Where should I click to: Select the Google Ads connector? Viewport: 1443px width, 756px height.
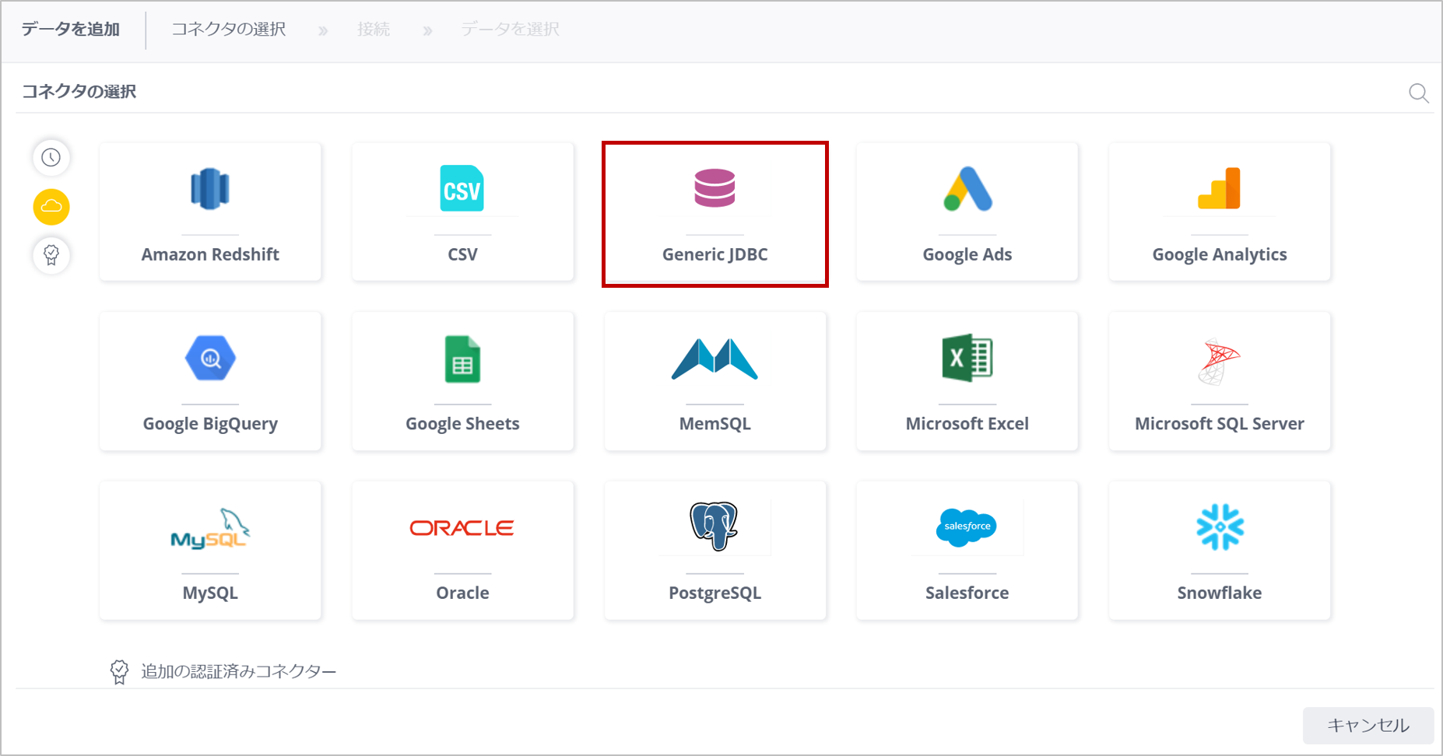pyautogui.click(x=967, y=212)
